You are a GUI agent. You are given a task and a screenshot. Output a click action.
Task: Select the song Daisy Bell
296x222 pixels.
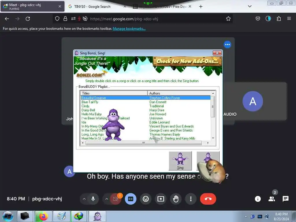click(x=88, y=110)
